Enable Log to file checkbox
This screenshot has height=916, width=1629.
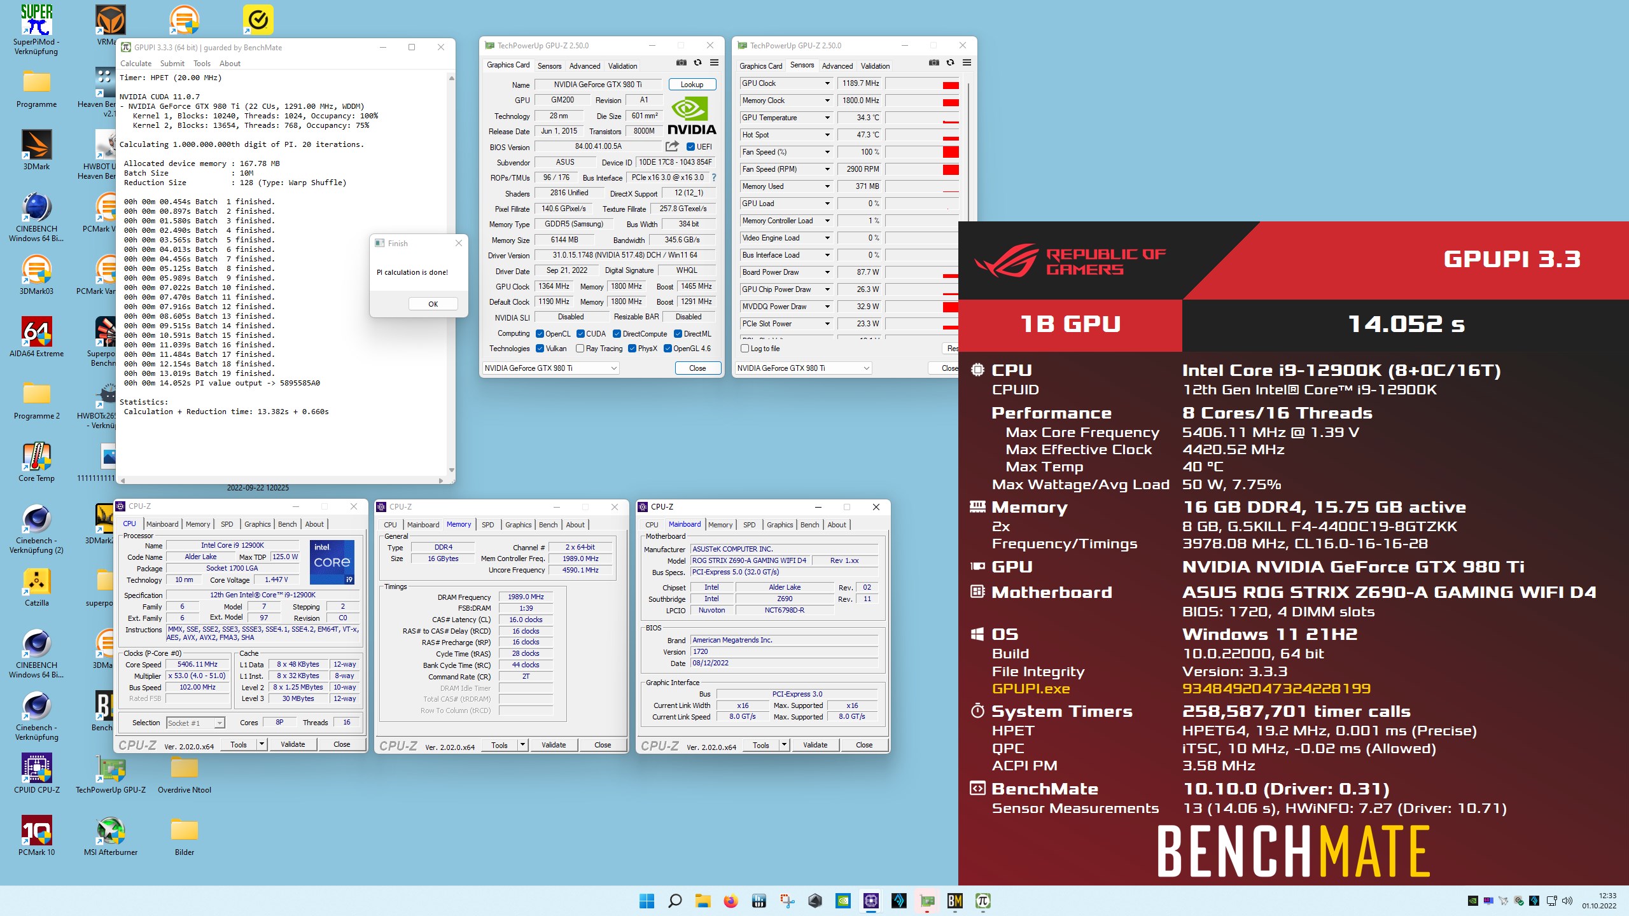coord(745,349)
